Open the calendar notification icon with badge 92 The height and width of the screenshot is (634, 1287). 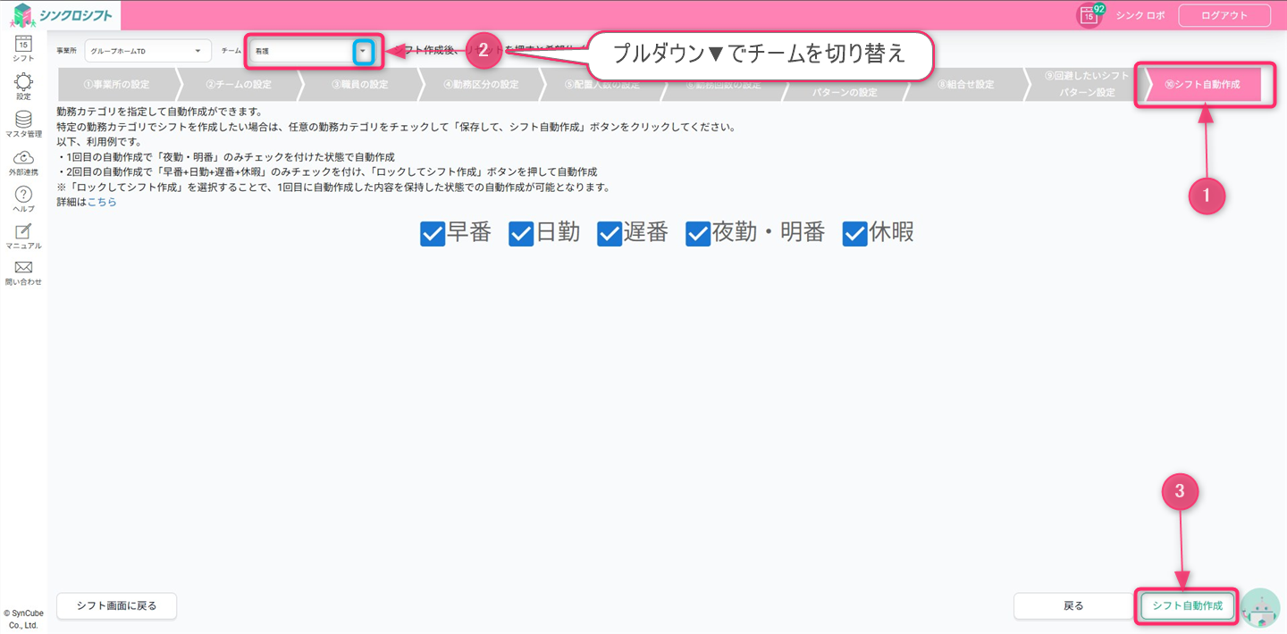point(1089,15)
